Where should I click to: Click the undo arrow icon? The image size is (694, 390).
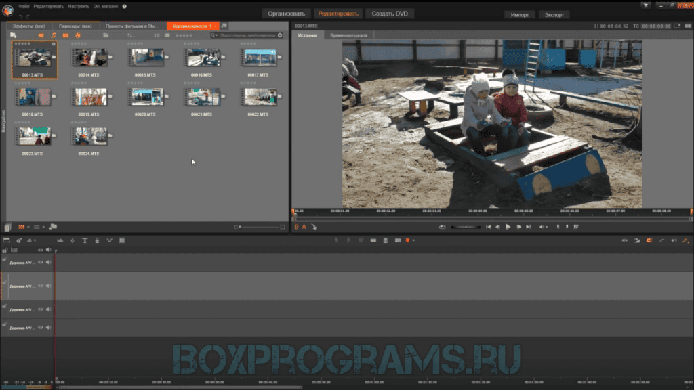click(21, 16)
